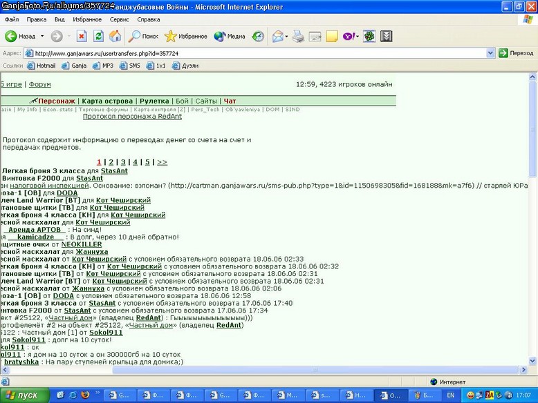Open Yahoo messenger Y! toolbar icon
Screen dimensions: 538x403
coord(349,36)
